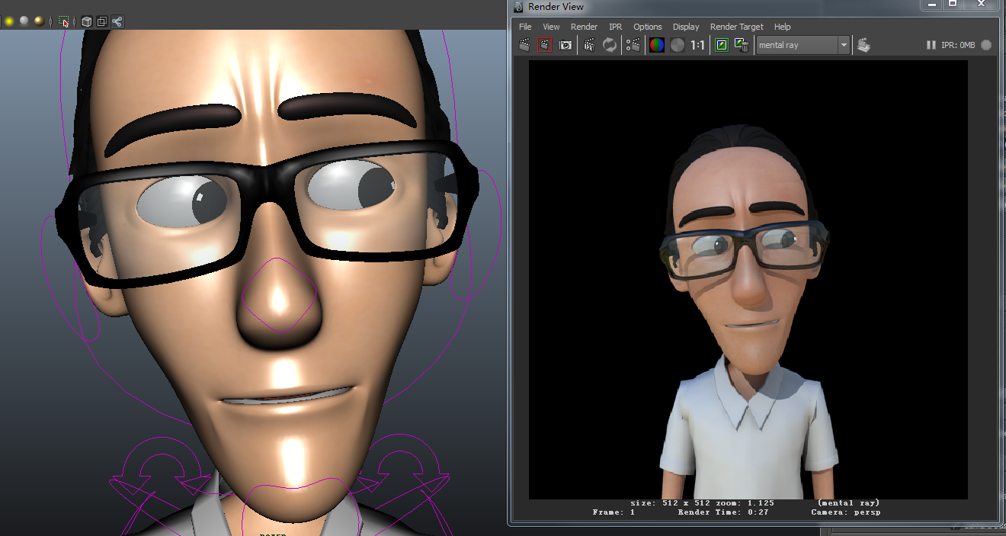Click the '(mental ray)' text below the render
Image resolution: width=1006 pixels, height=536 pixels.
(848, 503)
